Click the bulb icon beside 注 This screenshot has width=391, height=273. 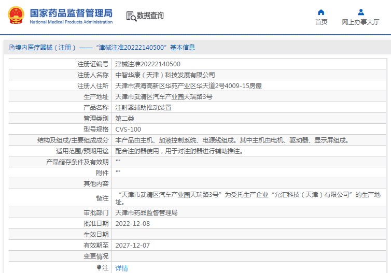click(x=100, y=268)
